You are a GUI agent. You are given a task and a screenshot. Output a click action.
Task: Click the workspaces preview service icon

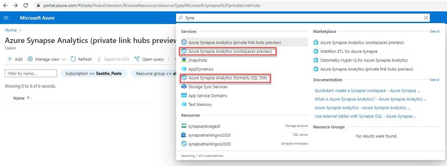coord(184,51)
